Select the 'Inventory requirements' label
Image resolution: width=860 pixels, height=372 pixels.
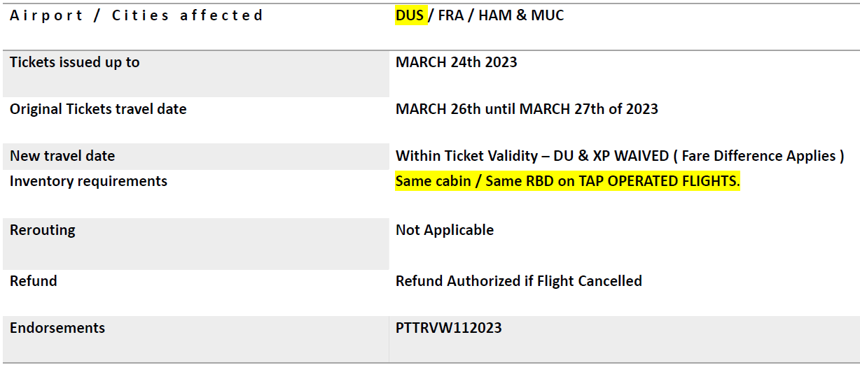pos(89,181)
